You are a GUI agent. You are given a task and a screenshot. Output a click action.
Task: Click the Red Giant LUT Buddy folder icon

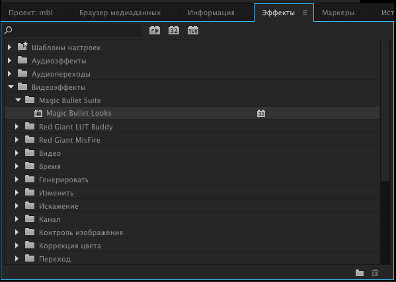pyautogui.click(x=30, y=126)
